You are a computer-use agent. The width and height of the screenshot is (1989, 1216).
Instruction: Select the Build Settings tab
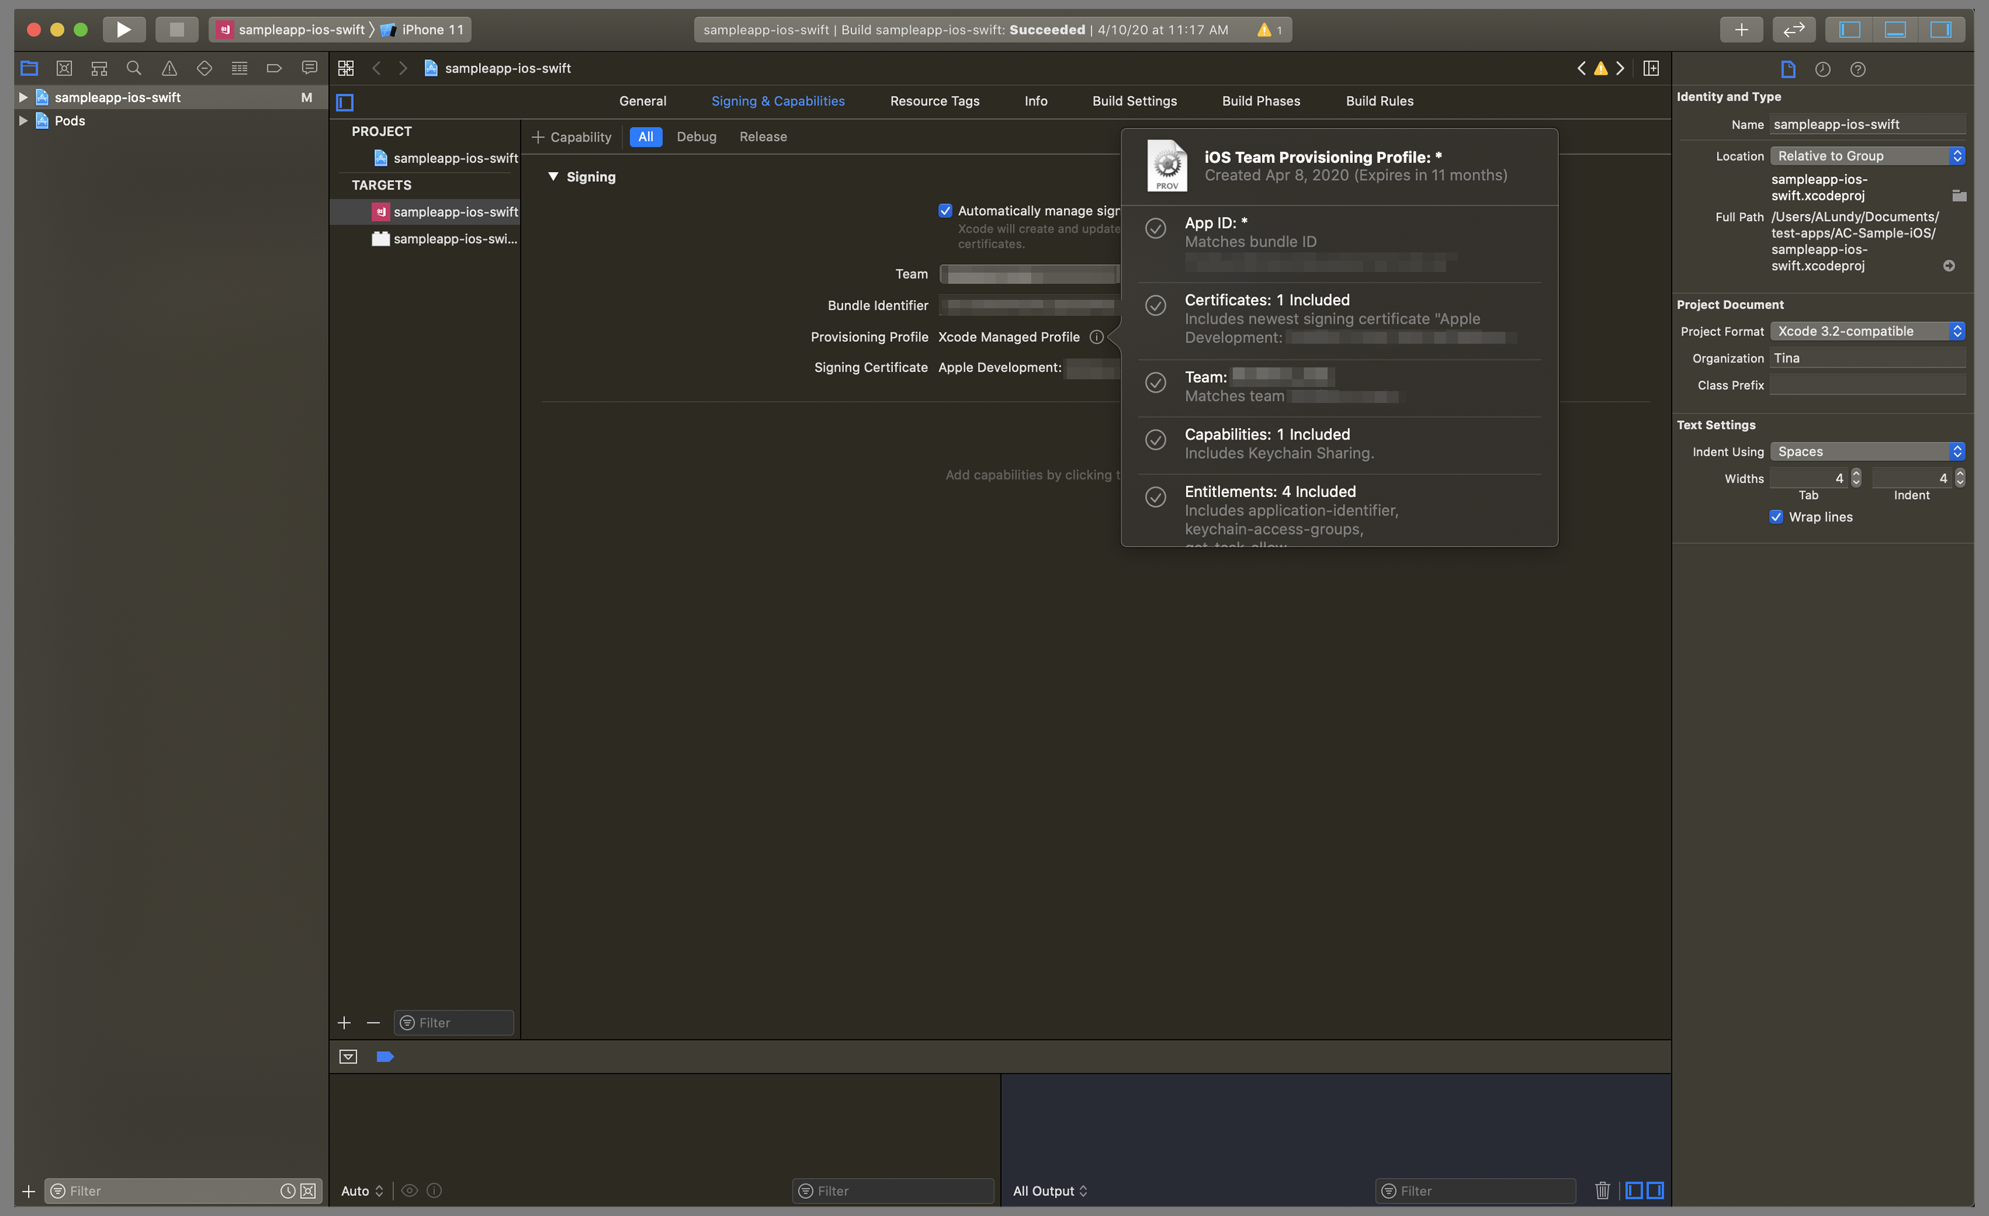pyautogui.click(x=1134, y=100)
